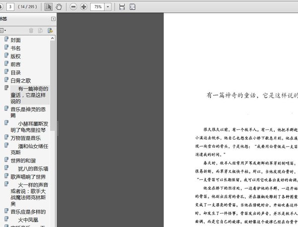
Task: Click the zoom out minus button
Action: pyautogui.click(x=74, y=7)
